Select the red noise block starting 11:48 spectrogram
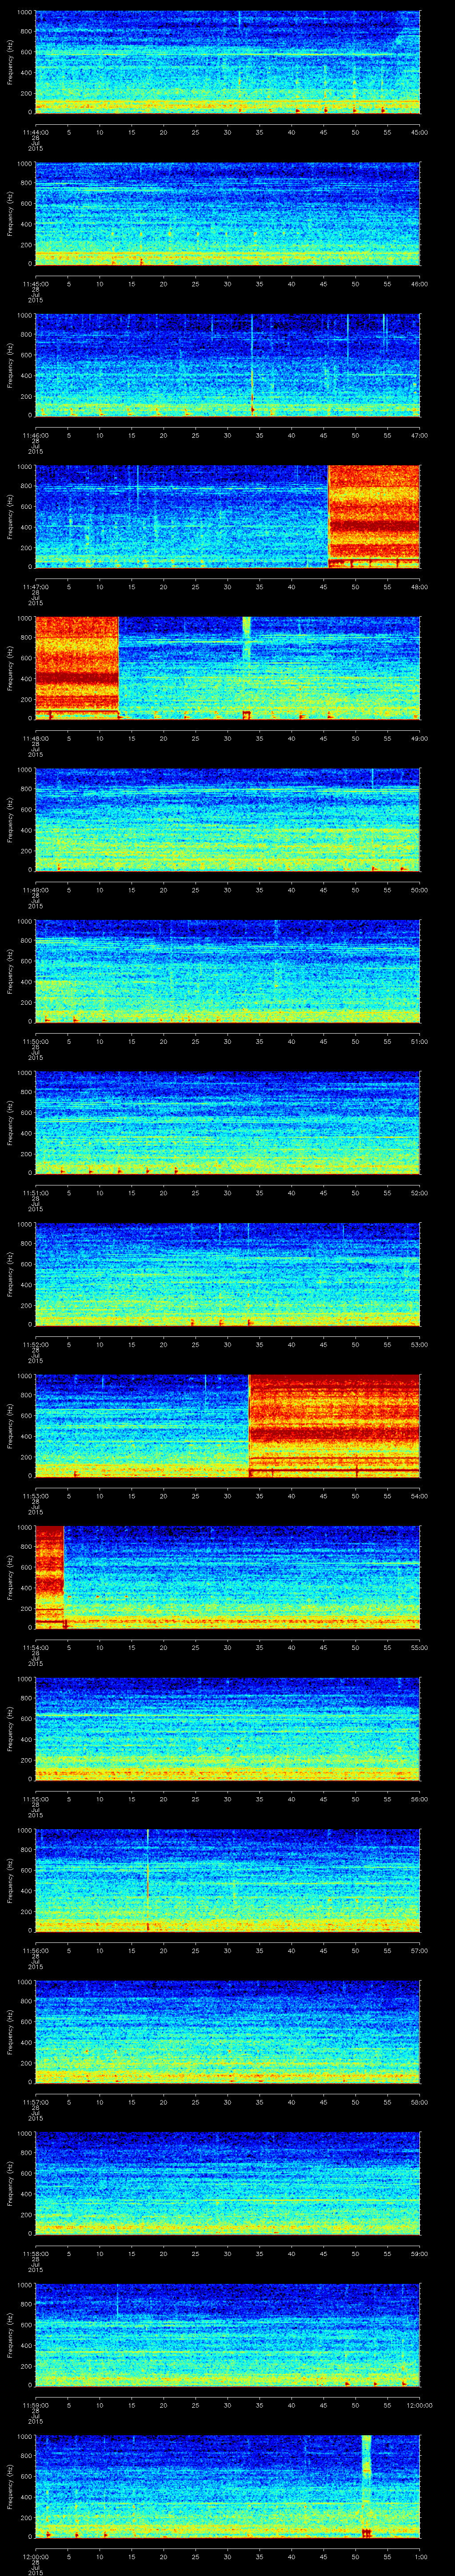Screen dimensions: 455x2576 [x=76, y=667]
